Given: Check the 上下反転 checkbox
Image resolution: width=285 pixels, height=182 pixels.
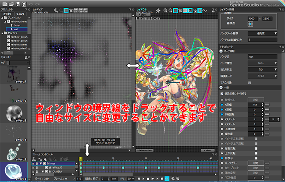Looking at the screenshot, I should pos(256,153).
